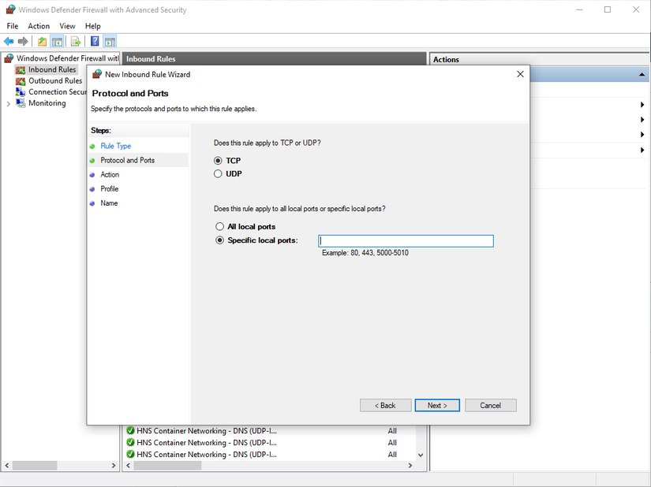The height and width of the screenshot is (487, 651).
Task: Toggle the Show/Hide Console Tree icon
Action: point(57,41)
